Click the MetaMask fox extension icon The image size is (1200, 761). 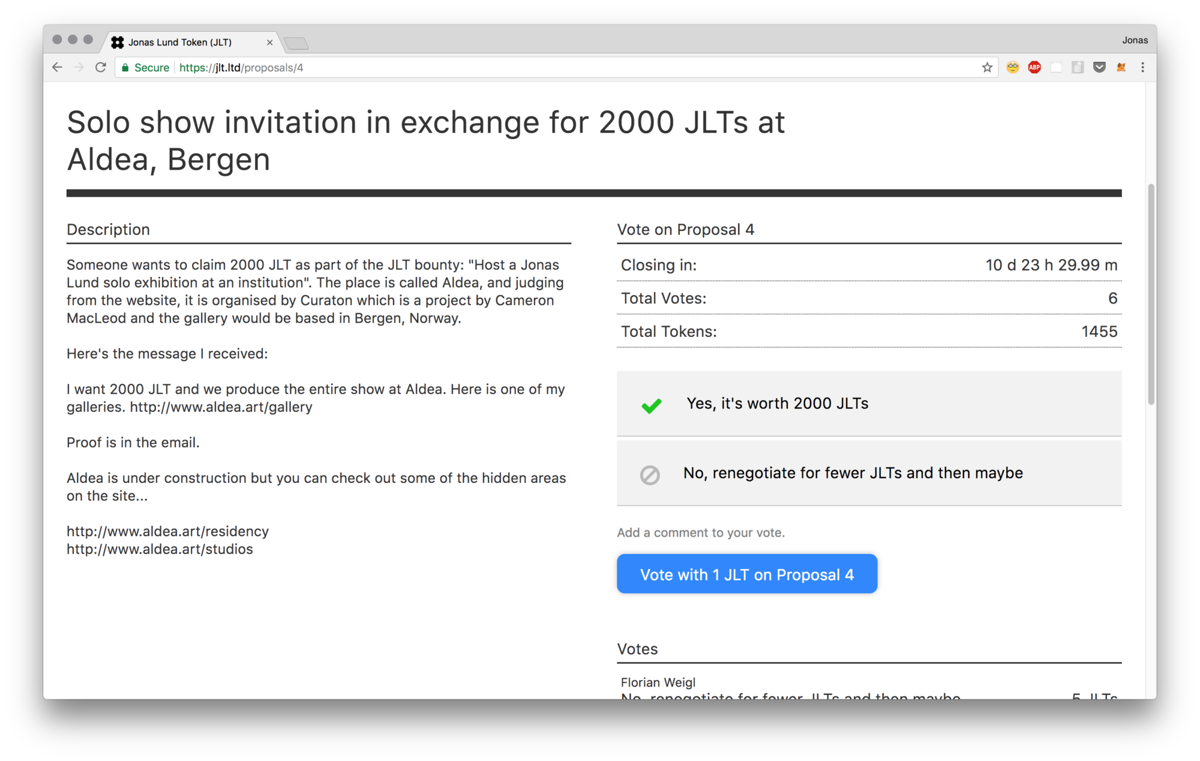[1121, 68]
